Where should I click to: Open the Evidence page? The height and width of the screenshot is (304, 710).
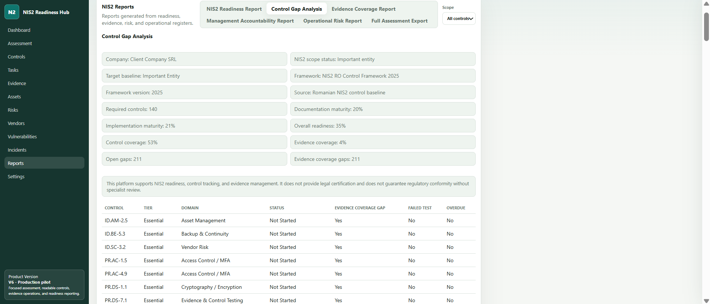click(x=44, y=83)
